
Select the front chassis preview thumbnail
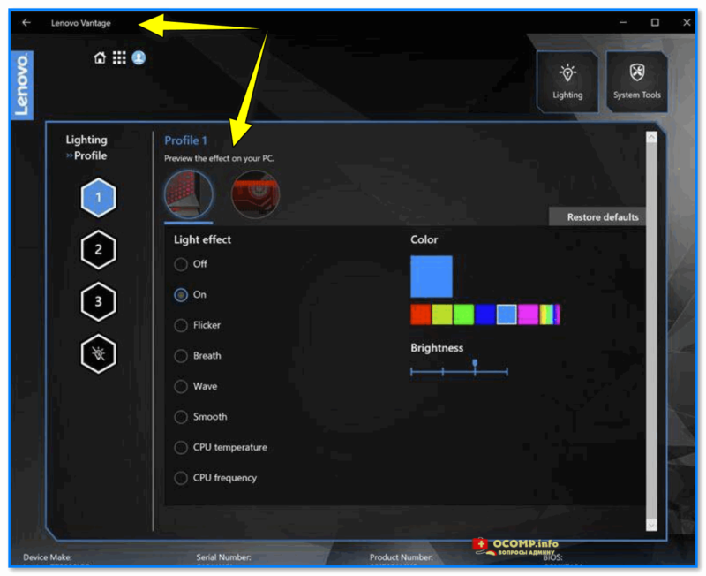click(189, 194)
